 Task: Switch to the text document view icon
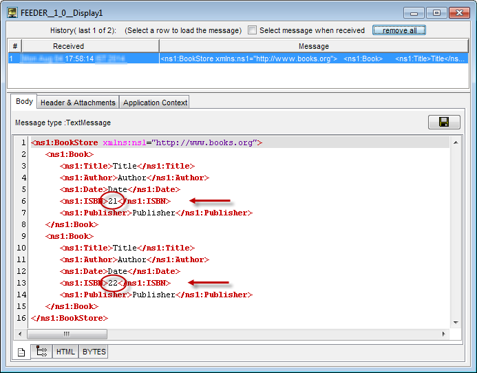pyautogui.click(x=21, y=352)
